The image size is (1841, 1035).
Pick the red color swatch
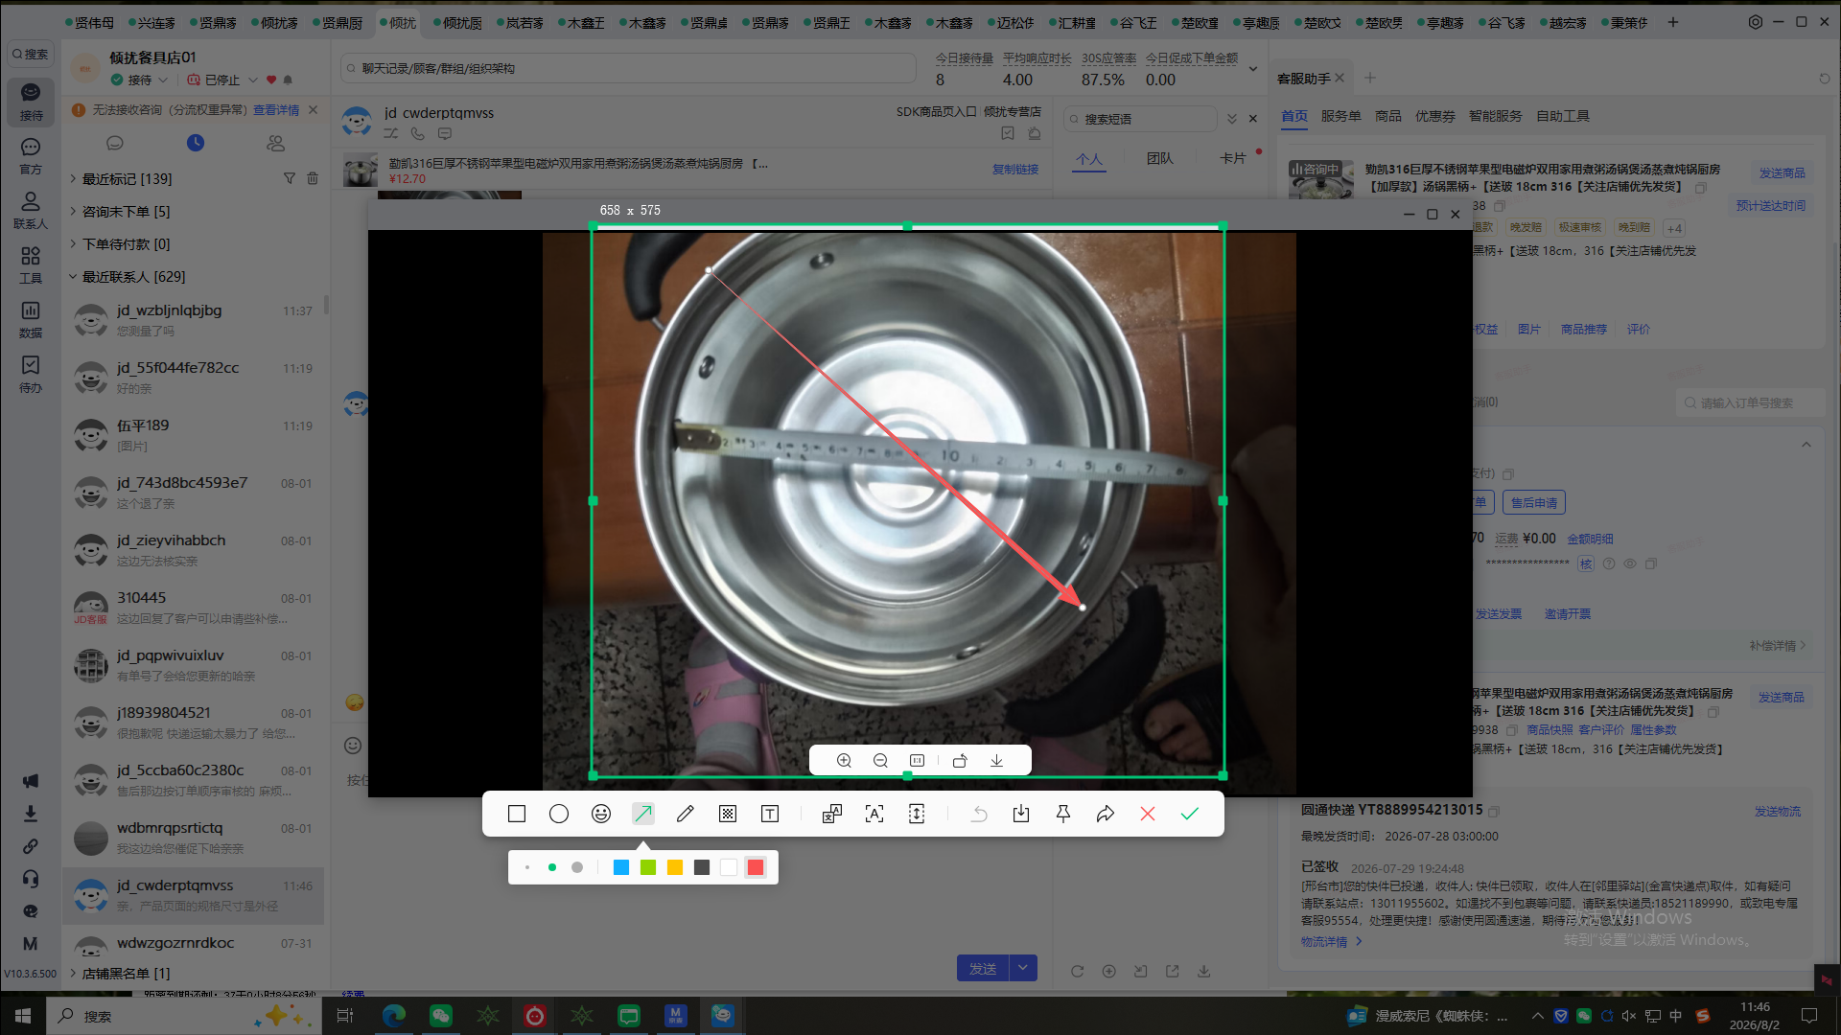[x=756, y=867]
